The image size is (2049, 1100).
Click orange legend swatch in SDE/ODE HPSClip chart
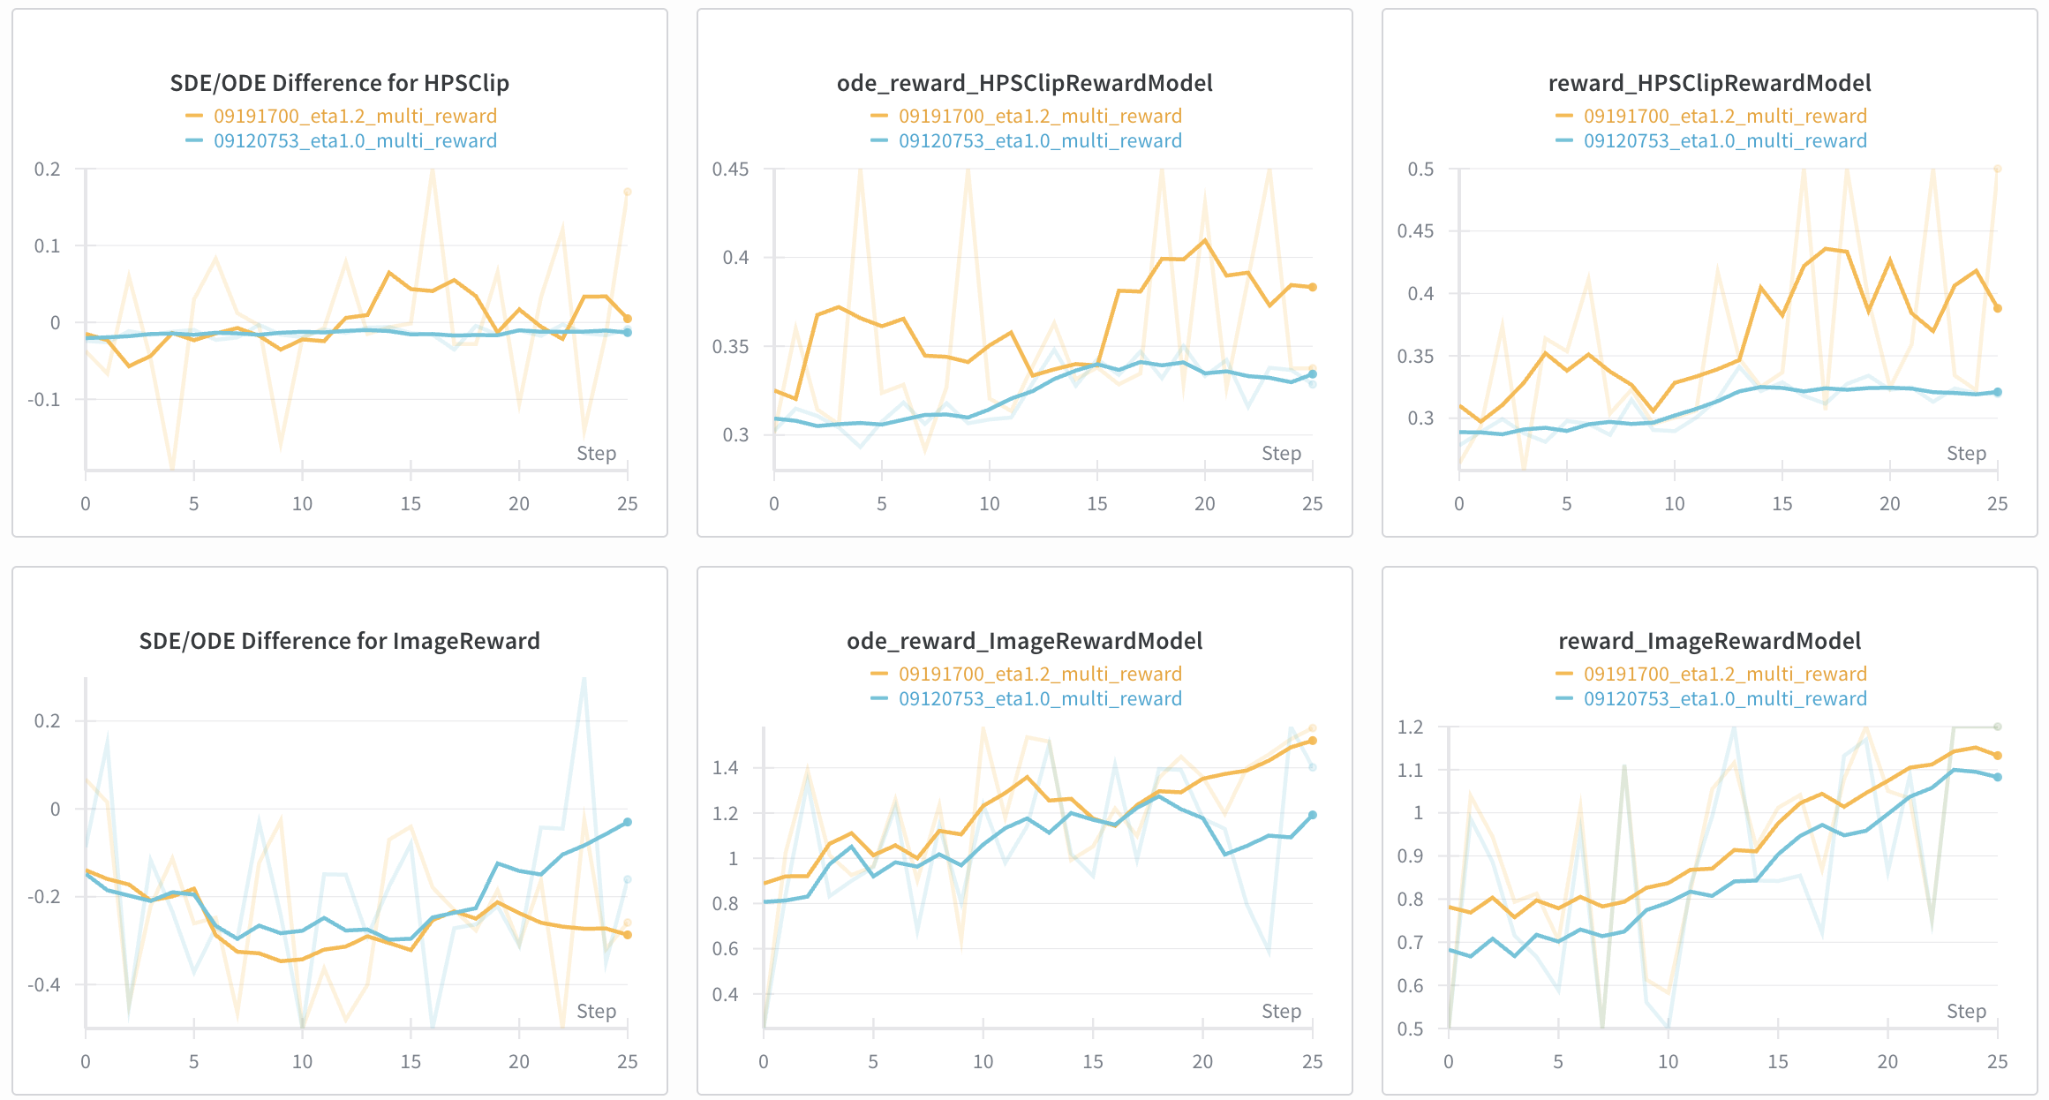(194, 116)
